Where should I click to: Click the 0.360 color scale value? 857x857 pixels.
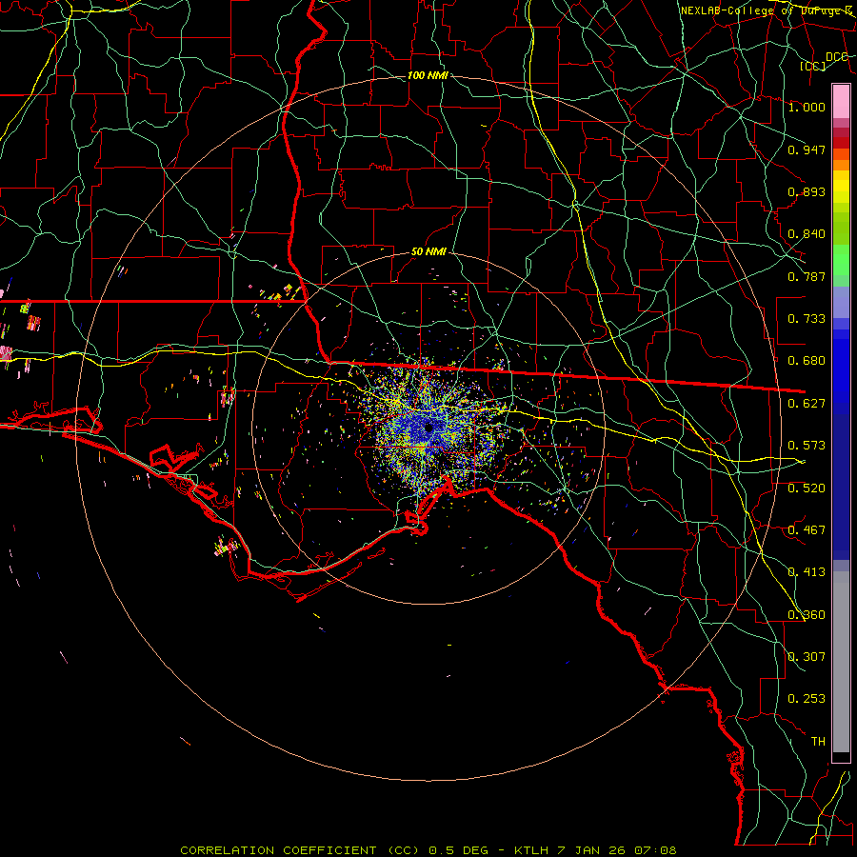coord(807,615)
